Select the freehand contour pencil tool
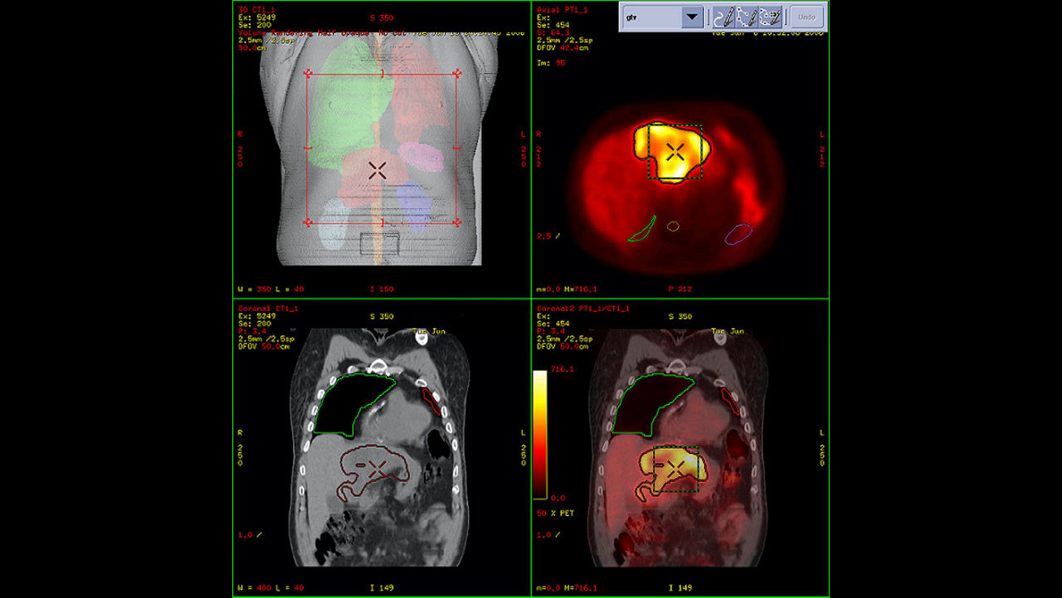This screenshot has width=1062, height=598. (x=723, y=17)
